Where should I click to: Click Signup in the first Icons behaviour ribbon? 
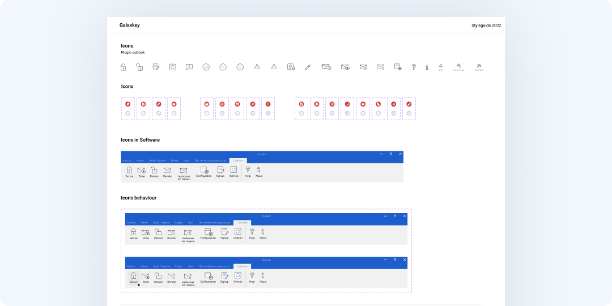(224, 234)
